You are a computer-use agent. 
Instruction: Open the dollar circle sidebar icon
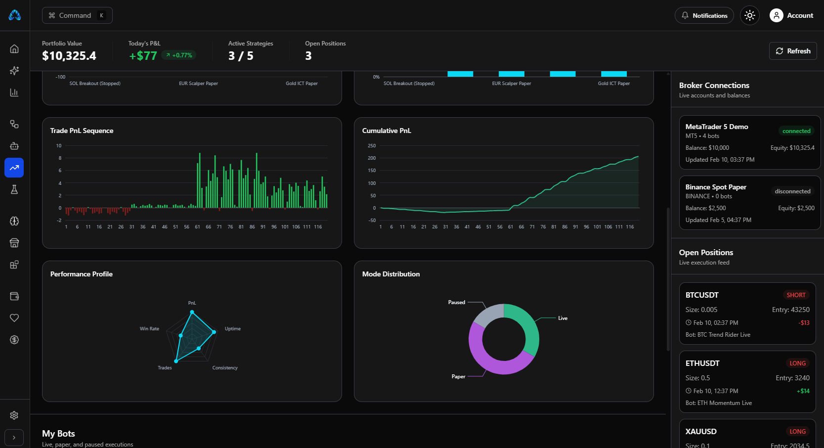[x=14, y=340]
